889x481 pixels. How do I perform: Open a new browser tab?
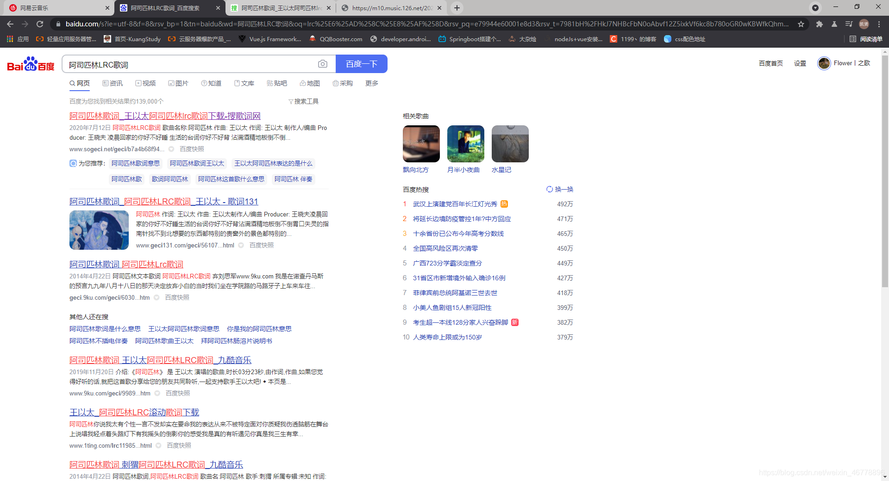[457, 8]
